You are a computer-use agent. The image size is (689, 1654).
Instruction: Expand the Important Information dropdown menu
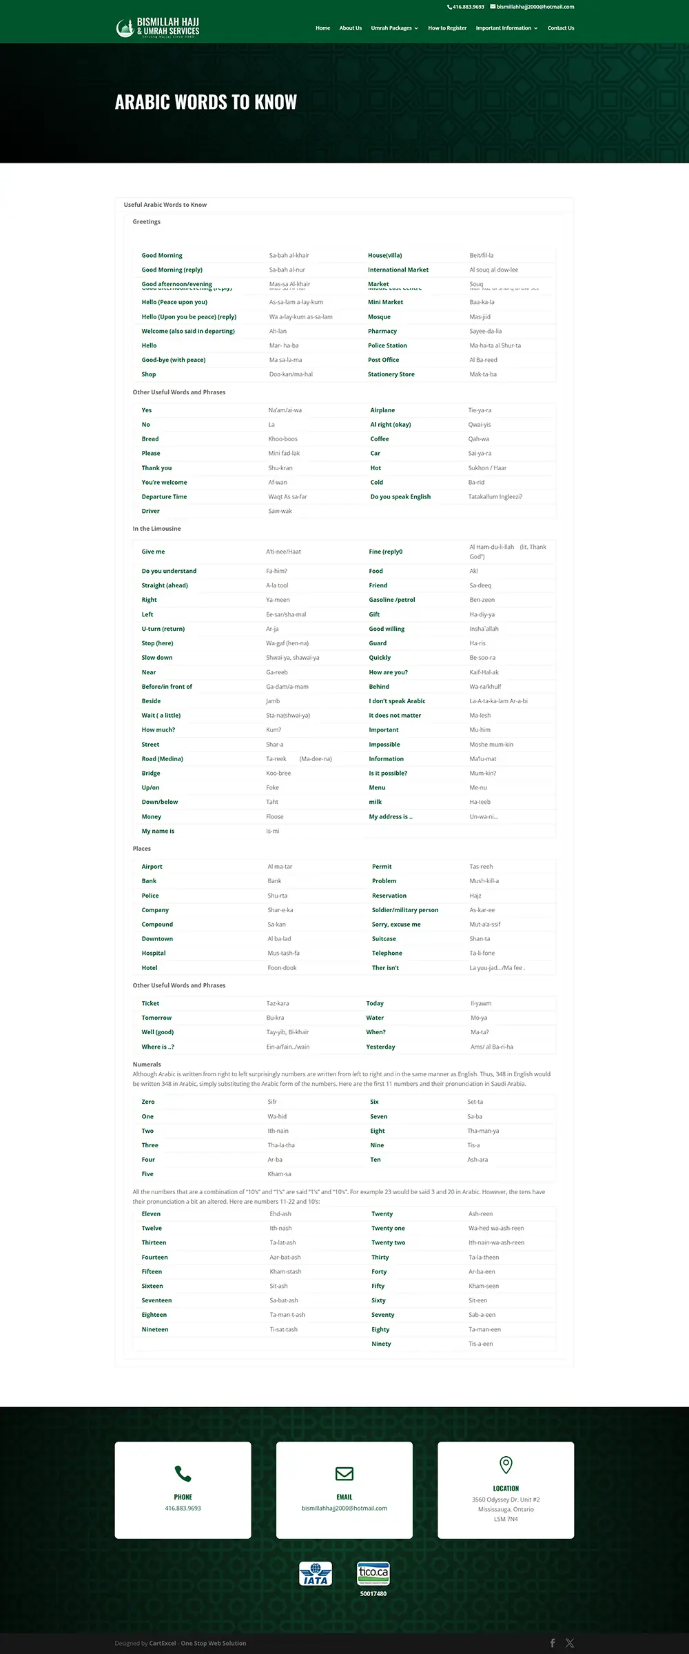point(506,28)
